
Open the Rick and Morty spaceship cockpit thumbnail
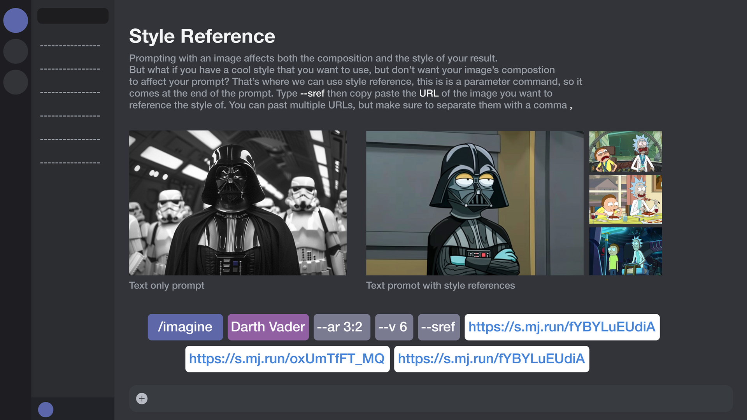[x=626, y=151]
